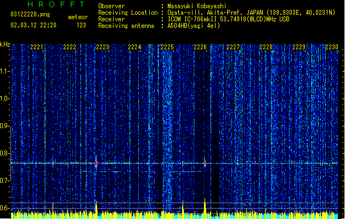Click the 1.0 frequency axis label
The image size is (345, 219).
(x=4, y=99)
